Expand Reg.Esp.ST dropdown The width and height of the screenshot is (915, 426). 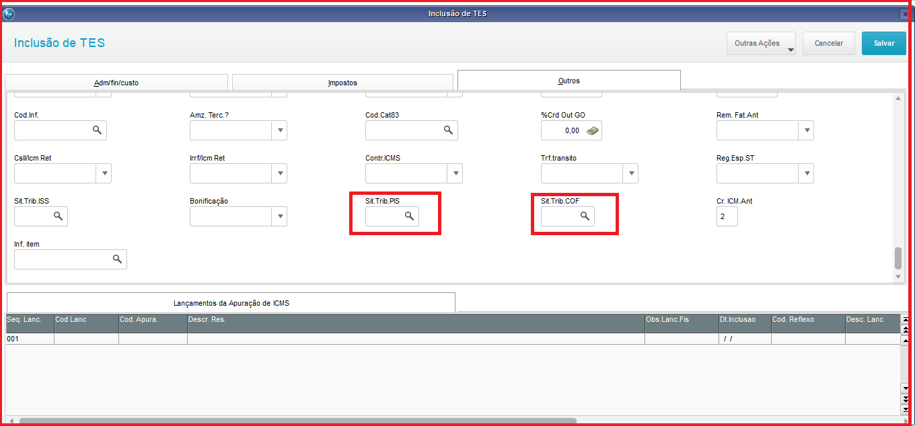click(806, 173)
